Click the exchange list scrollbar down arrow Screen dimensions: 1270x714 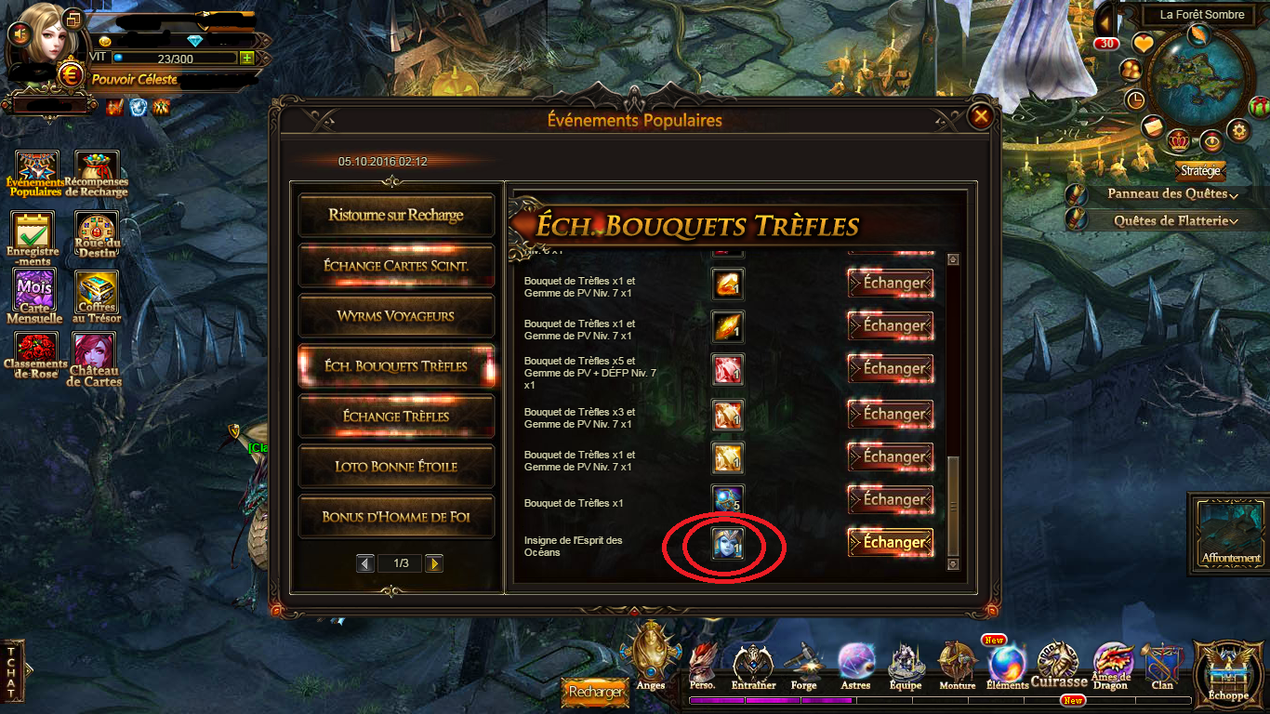click(952, 563)
